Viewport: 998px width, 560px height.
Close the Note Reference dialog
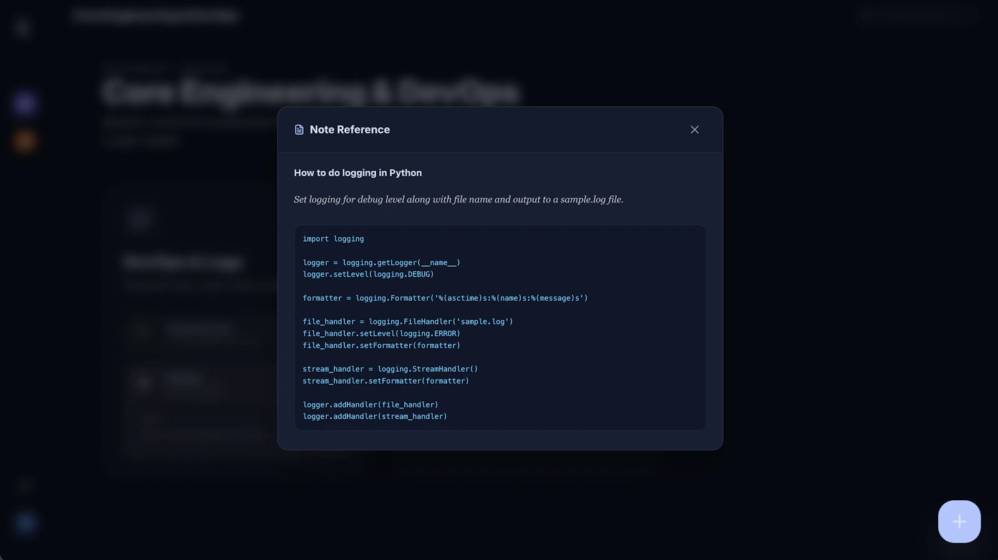click(694, 130)
